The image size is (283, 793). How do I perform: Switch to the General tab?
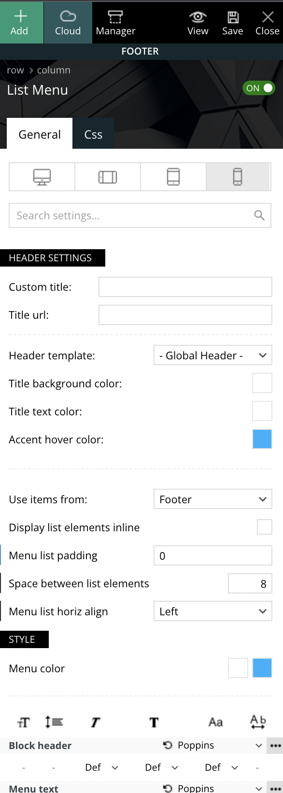(x=40, y=134)
